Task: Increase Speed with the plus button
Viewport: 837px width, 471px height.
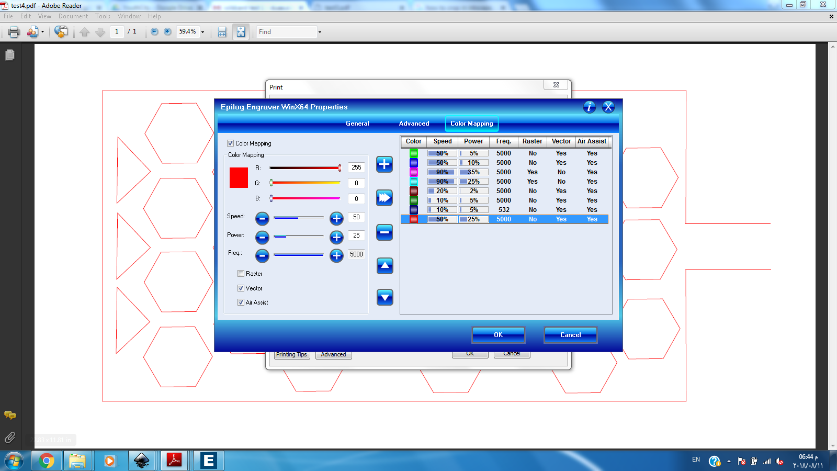Action: pyautogui.click(x=336, y=218)
